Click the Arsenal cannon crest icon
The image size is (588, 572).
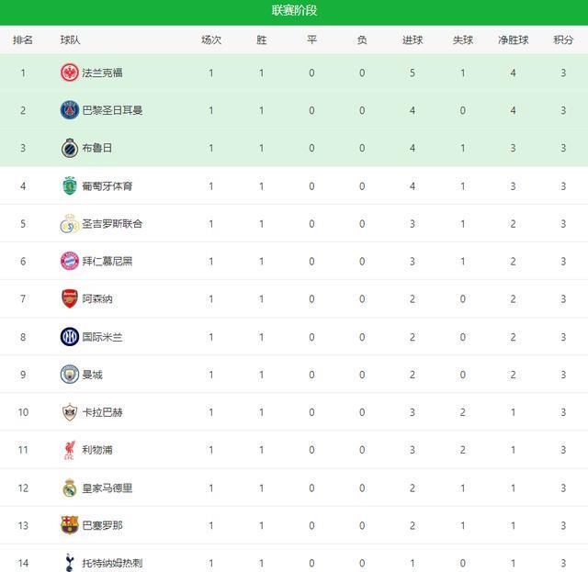(70, 298)
